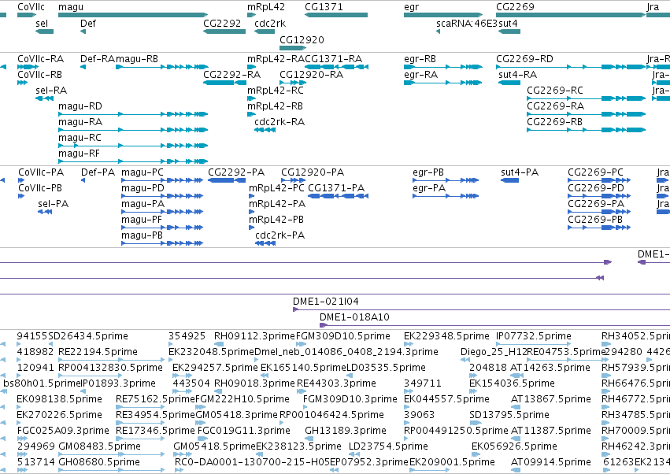The width and height of the screenshot is (670, 474).
Task: Select the egr gene label
Action: pyautogui.click(x=412, y=7)
